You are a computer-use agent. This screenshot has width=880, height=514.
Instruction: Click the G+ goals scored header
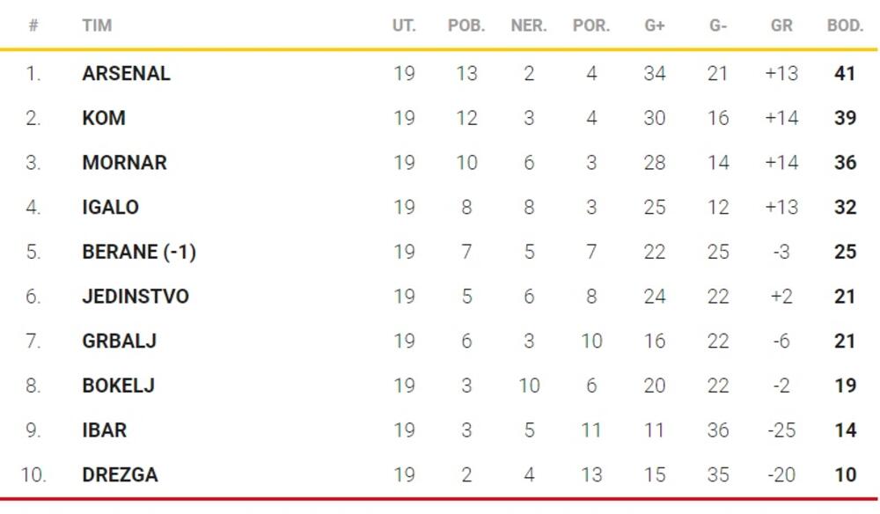(x=655, y=26)
